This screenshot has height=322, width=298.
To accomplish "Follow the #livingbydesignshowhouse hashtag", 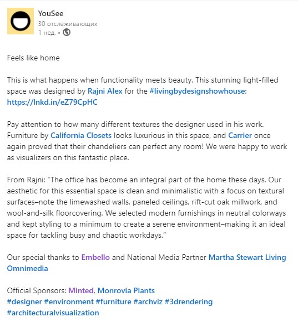I will click(x=198, y=91).
